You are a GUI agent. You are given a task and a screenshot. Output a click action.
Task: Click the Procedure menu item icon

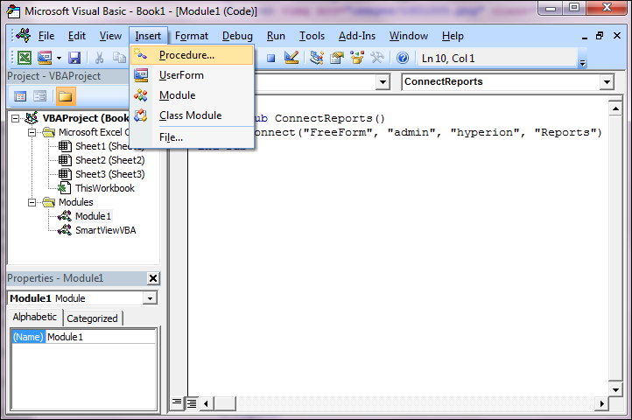tap(140, 54)
